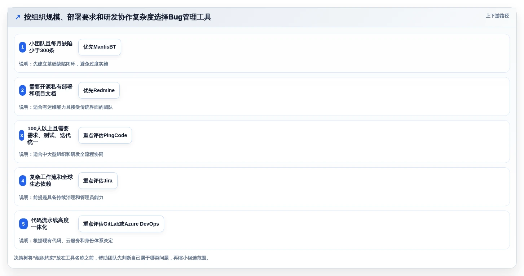This screenshot has width=524, height=276.
Task: Select the 优先Redmine option
Action: click(x=99, y=90)
